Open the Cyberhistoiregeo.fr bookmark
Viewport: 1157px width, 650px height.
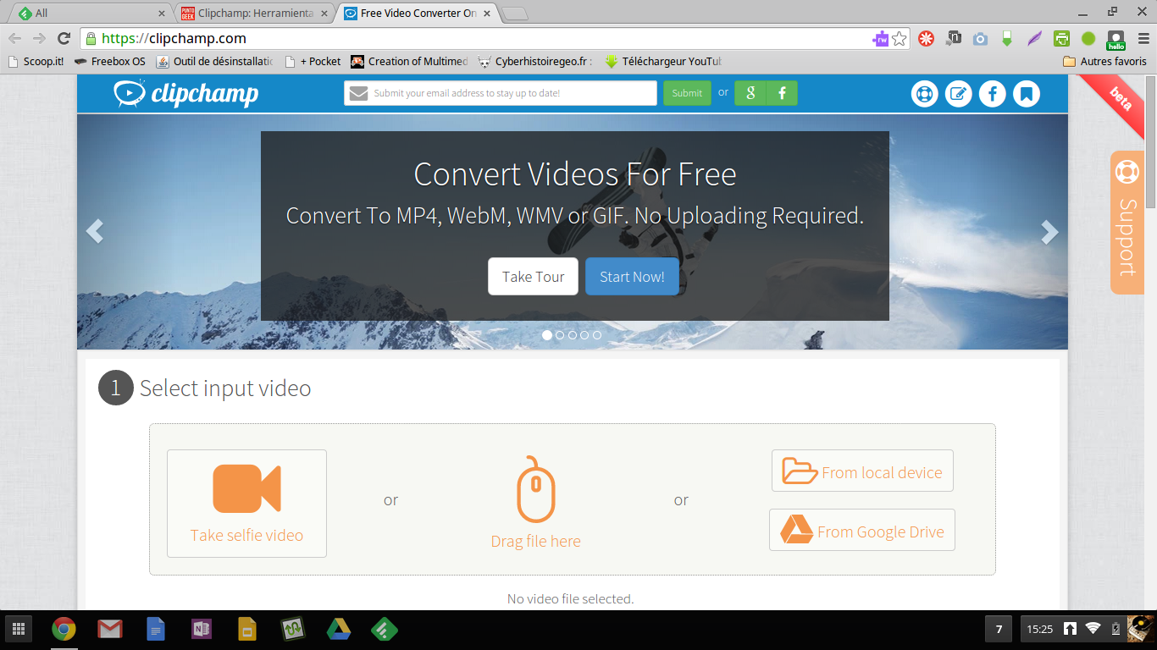(x=535, y=61)
